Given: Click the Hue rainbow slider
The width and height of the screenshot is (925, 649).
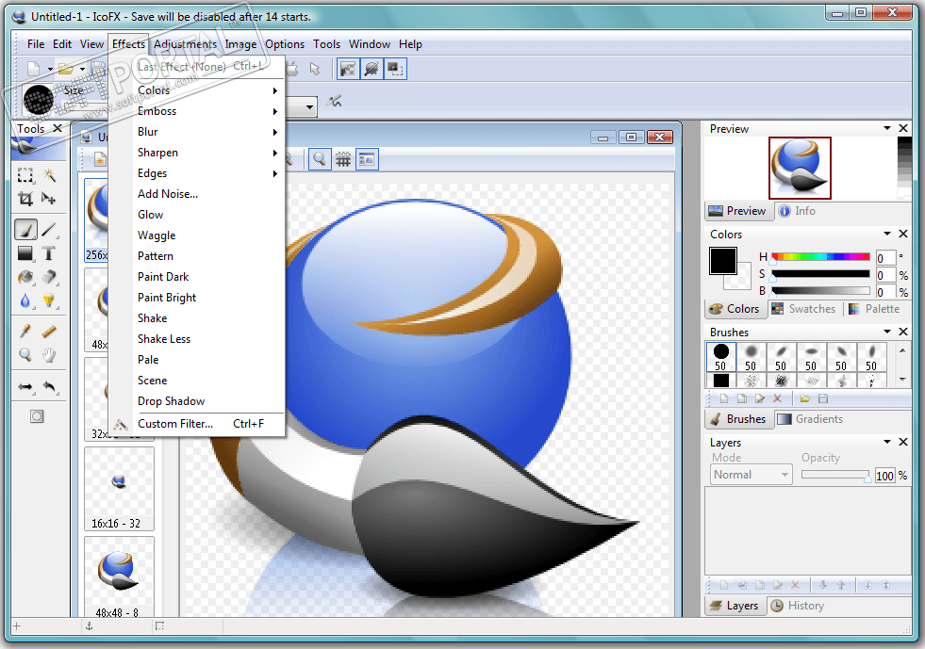Looking at the screenshot, I should [820, 256].
